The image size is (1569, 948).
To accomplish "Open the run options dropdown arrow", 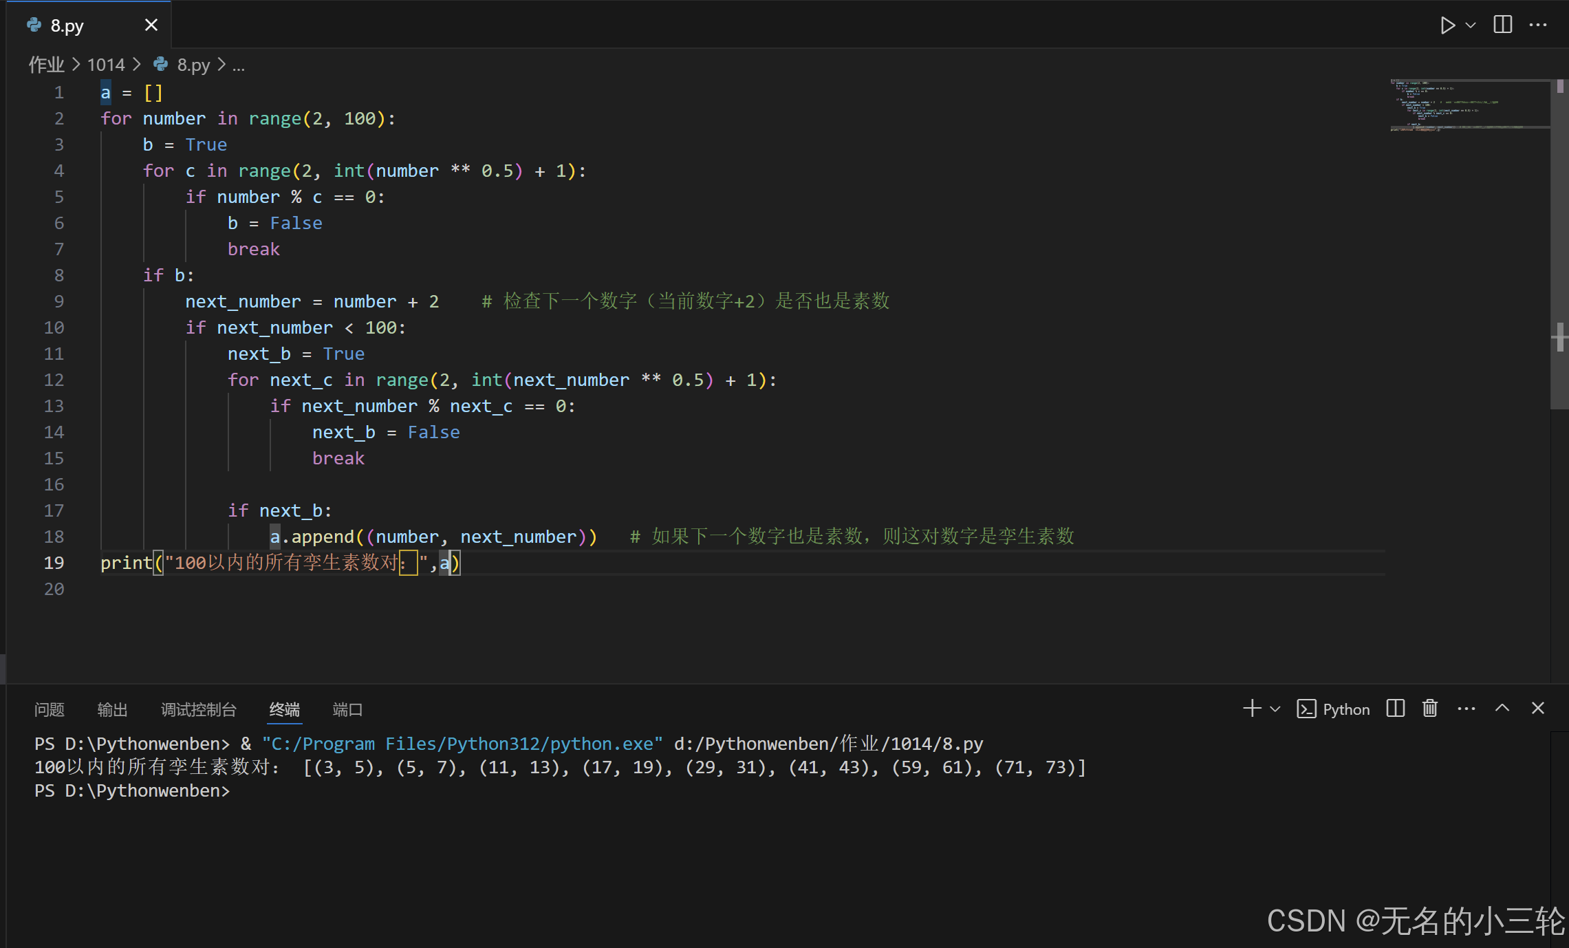I will point(1471,25).
